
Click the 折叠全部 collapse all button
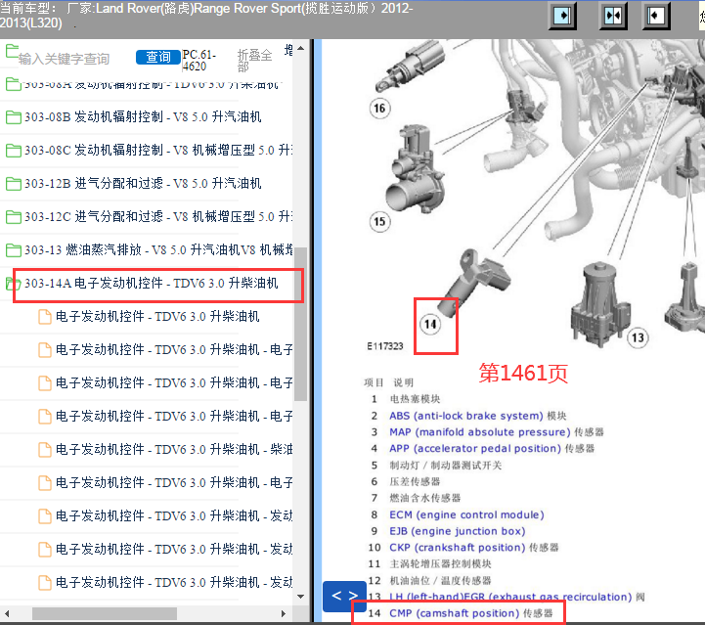255,61
